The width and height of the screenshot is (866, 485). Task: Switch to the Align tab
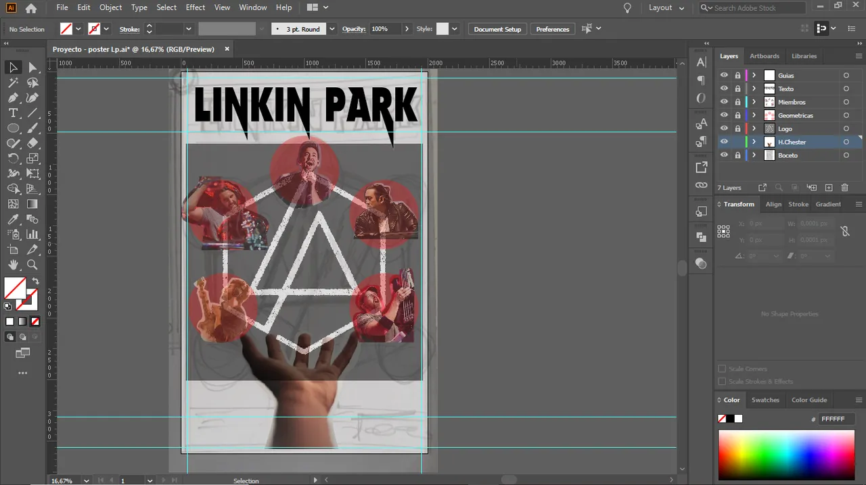[773, 204]
